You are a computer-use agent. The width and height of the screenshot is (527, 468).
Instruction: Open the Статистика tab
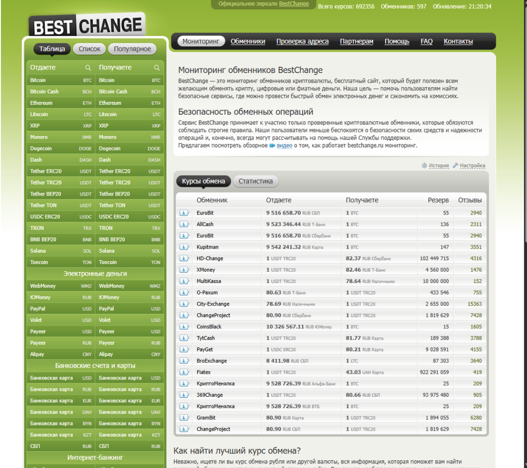[255, 181]
